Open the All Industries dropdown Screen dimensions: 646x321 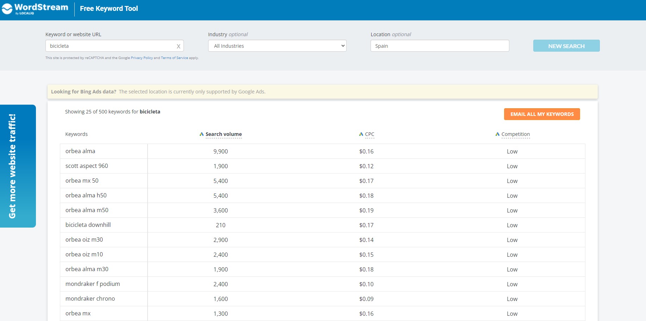click(277, 46)
